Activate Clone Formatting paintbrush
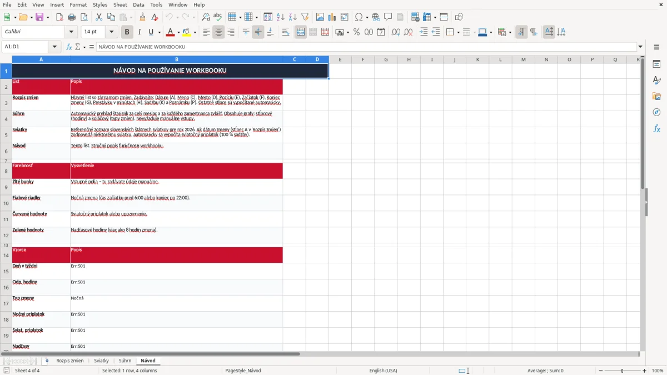 pos(142,17)
